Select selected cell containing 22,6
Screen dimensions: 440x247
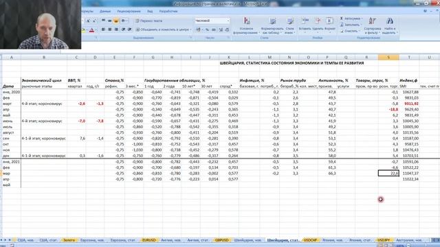point(388,174)
